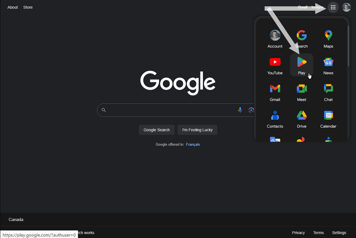This screenshot has width=356, height=238.
Task: Open the Images link in the header
Action: pos(317,7)
